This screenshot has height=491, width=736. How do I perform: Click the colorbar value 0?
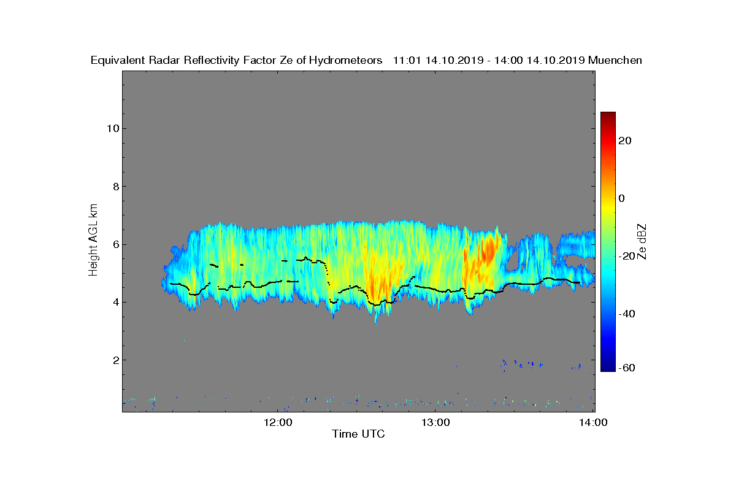tap(622, 198)
